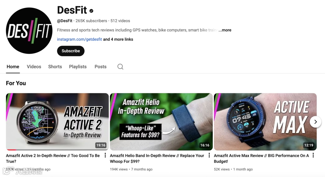325x177 pixels.
Task: Open the Playlists tab
Action: click(78, 67)
